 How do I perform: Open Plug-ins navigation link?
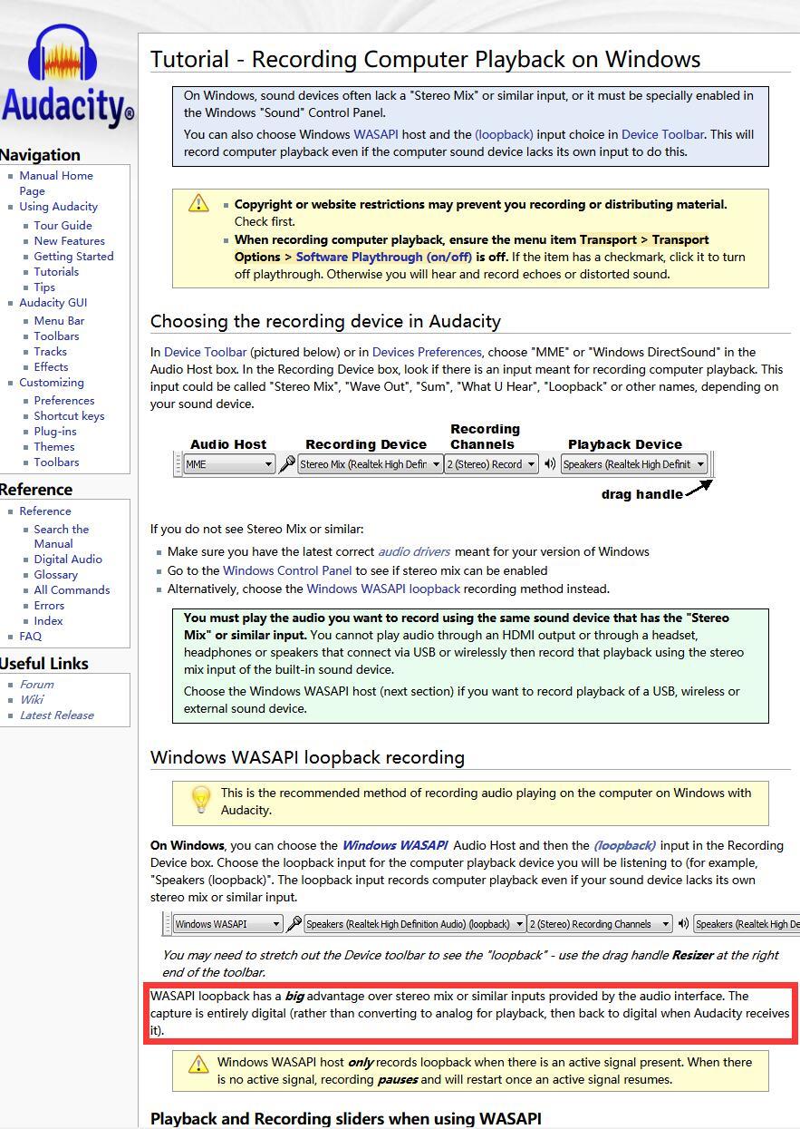tap(55, 432)
